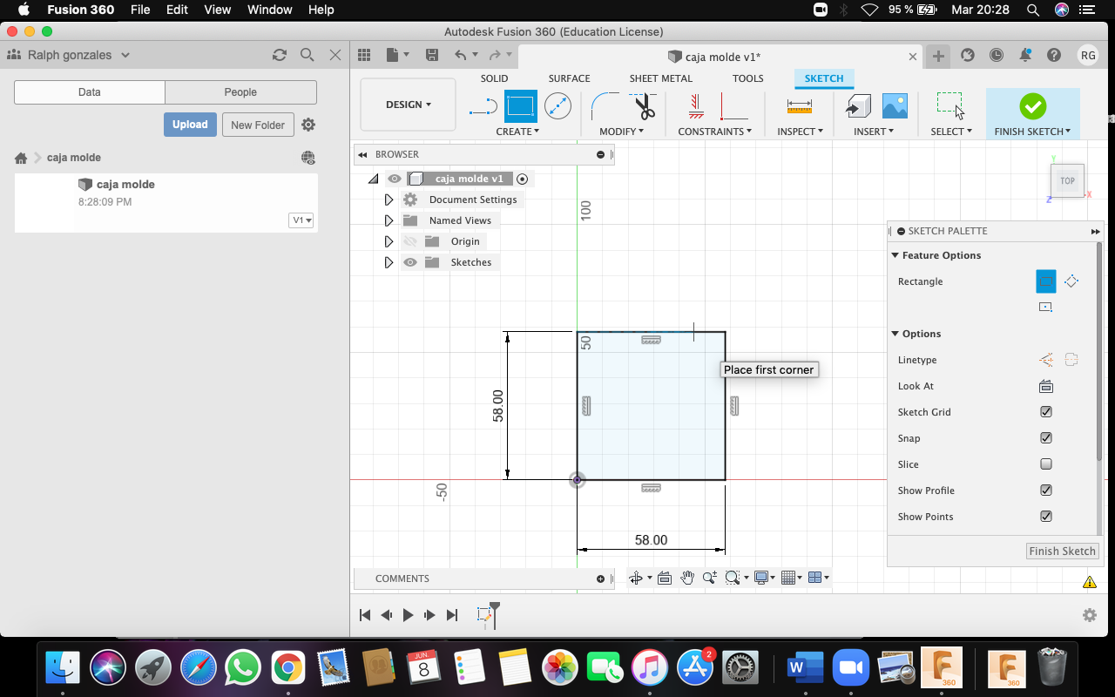
Task: Open the DESIGN workspace dropdown
Action: [x=408, y=105]
